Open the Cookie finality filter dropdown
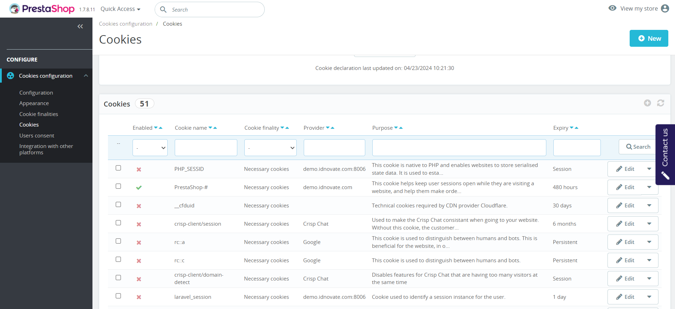The width and height of the screenshot is (675, 309). pos(270,148)
